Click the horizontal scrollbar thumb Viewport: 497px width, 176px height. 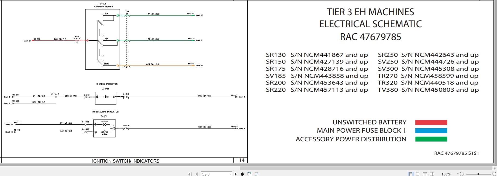click(x=366, y=168)
